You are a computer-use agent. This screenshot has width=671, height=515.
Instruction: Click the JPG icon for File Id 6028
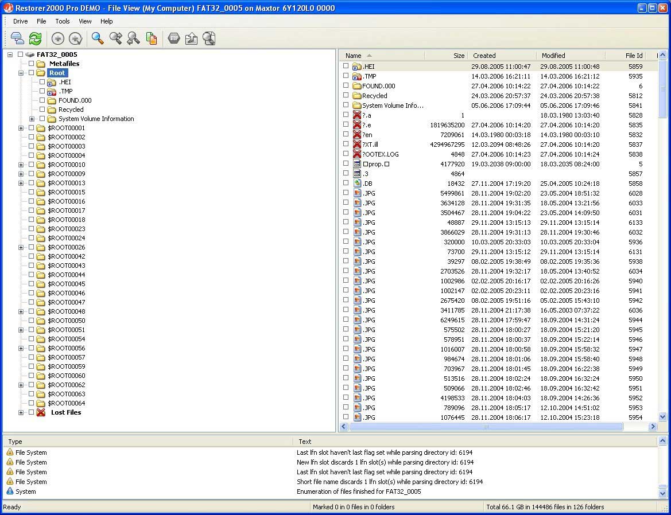click(357, 193)
